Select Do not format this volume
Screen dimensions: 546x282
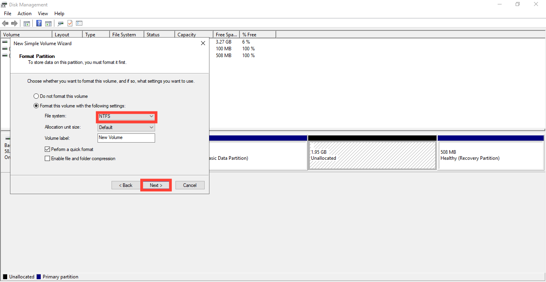pos(36,96)
